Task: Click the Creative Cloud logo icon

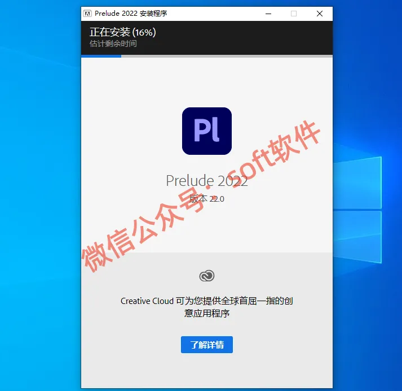Action: 207,276
